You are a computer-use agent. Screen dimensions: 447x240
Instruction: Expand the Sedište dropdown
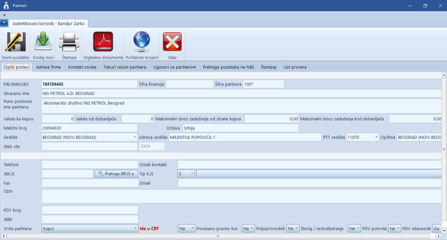135,137
